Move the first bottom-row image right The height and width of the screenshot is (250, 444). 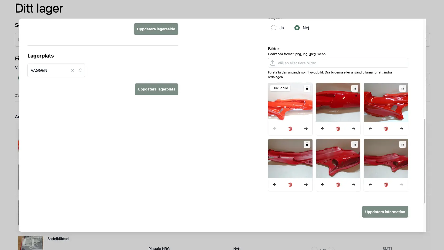pyautogui.click(x=306, y=185)
